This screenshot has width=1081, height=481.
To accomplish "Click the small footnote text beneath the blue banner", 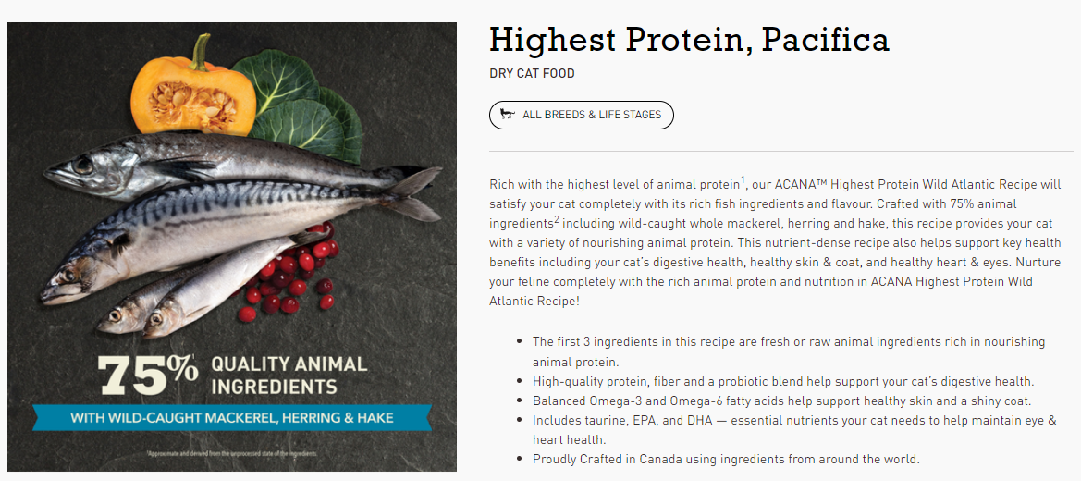I will point(231,453).
